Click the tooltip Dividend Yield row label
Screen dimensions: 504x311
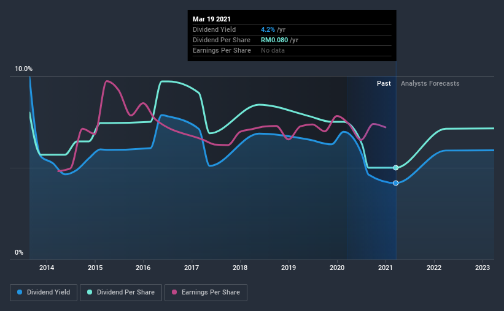coord(214,29)
